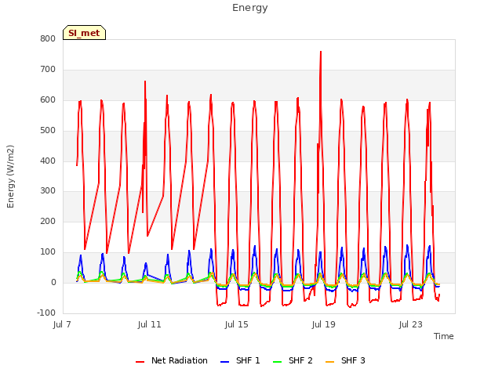
Task: Click the Jul 23 axis tick label
Action: coord(410,325)
